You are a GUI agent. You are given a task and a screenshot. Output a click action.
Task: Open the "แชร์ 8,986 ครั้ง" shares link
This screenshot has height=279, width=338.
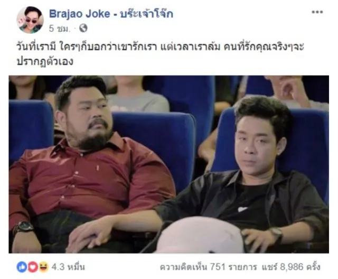[291, 267]
